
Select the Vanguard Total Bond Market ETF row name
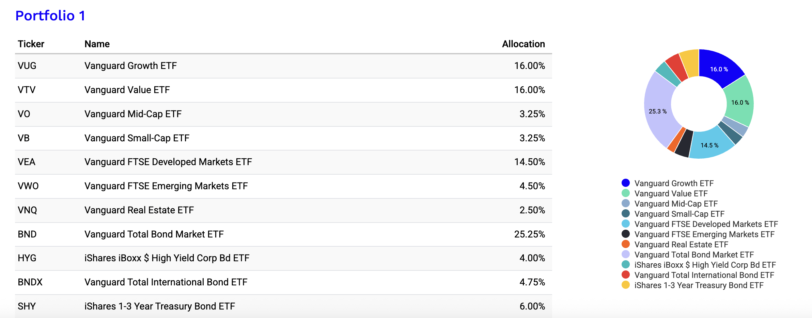tap(154, 234)
